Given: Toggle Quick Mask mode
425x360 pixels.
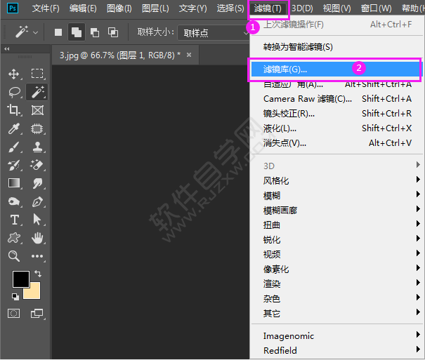Looking at the screenshot, I should [14, 313].
